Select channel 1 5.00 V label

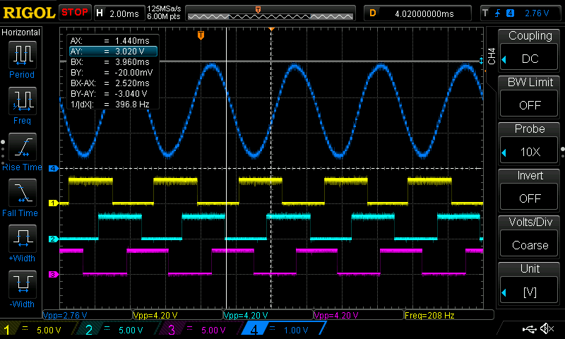pos(49,330)
